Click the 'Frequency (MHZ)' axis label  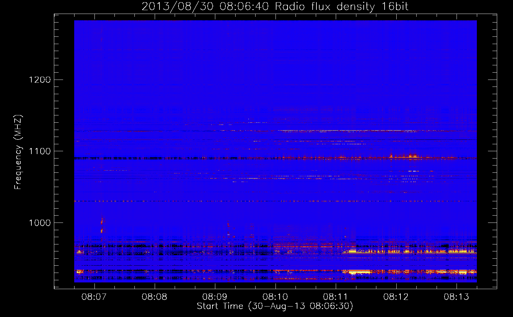point(18,152)
